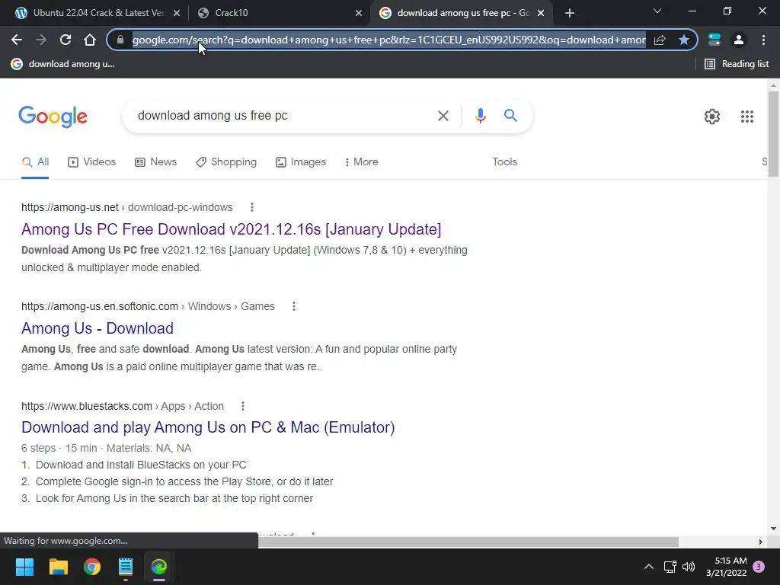Show hidden system tray icons
The width and height of the screenshot is (780, 585).
(x=649, y=567)
